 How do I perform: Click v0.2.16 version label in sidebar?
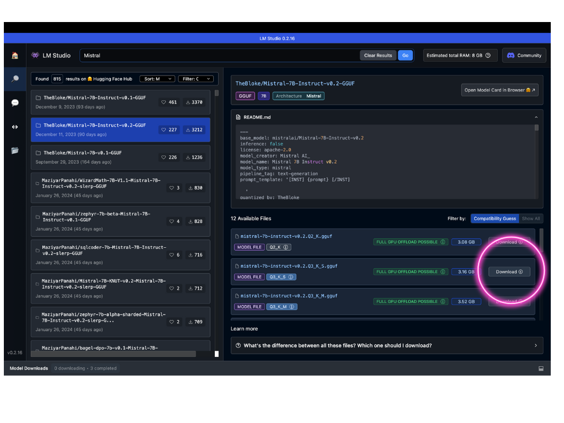pyautogui.click(x=15, y=353)
